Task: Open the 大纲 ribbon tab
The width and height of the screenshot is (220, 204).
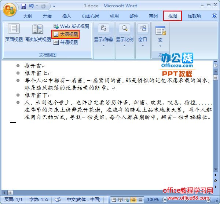Action: [27, 16]
